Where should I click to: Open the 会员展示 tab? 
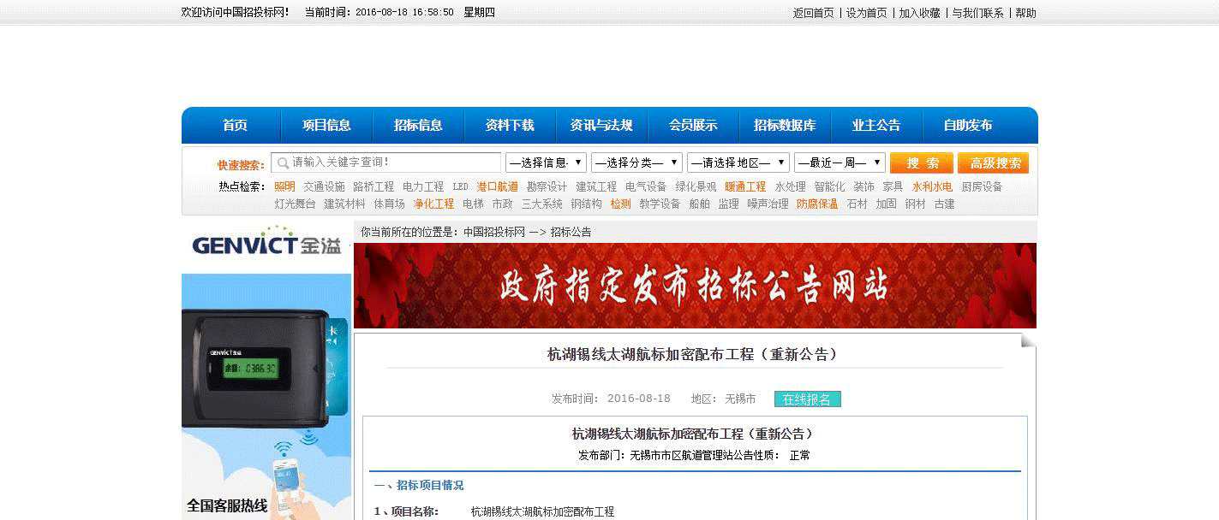[x=693, y=125]
